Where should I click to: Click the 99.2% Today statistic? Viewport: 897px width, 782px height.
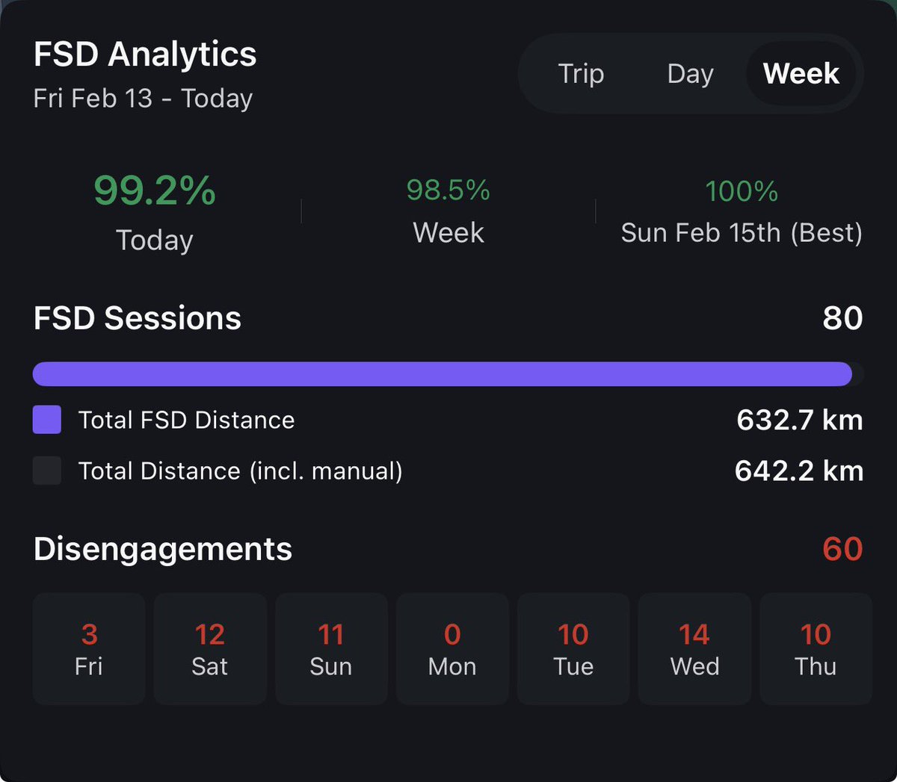point(155,190)
